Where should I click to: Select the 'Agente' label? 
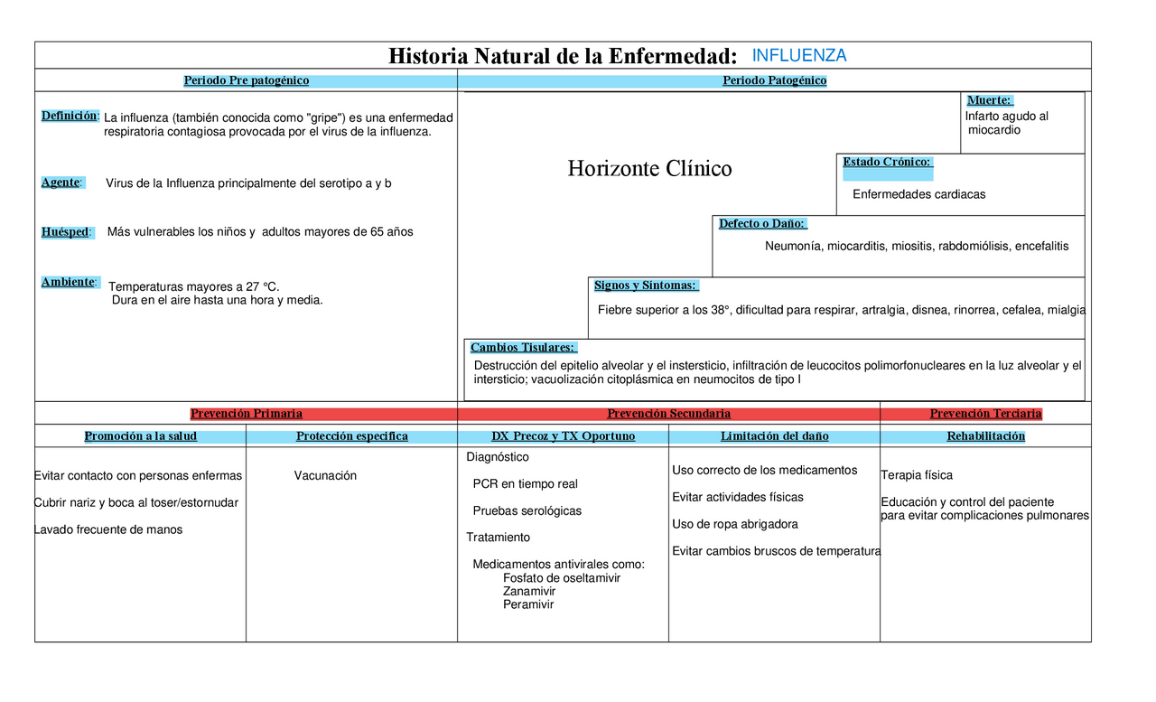62,183
